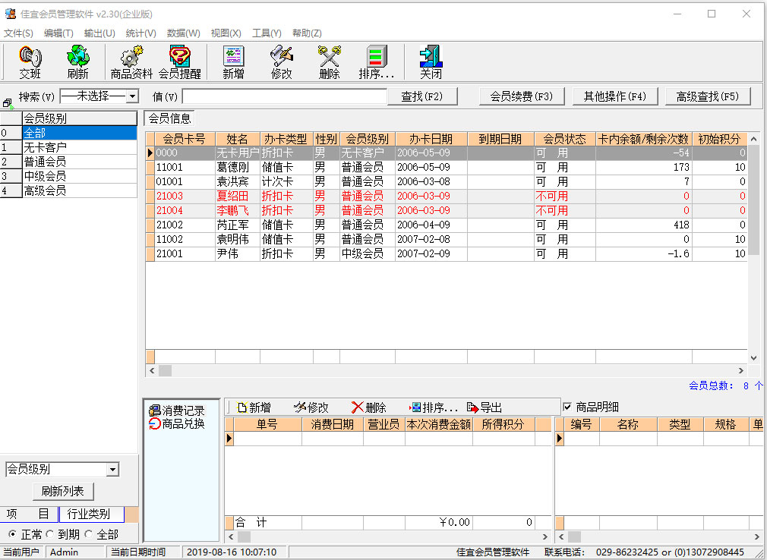Screen dimensions: 767x560
Task: Click member table horizontal scrollbar right arrow
Action: click(x=741, y=370)
